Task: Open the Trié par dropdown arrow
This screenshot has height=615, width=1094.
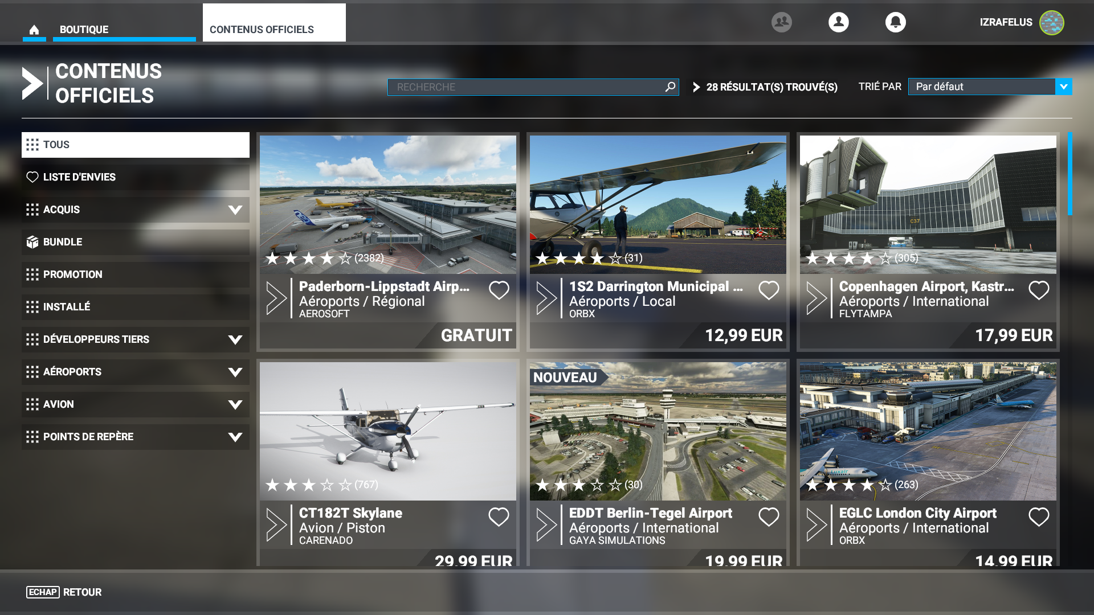Action: pyautogui.click(x=1063, y=87)
